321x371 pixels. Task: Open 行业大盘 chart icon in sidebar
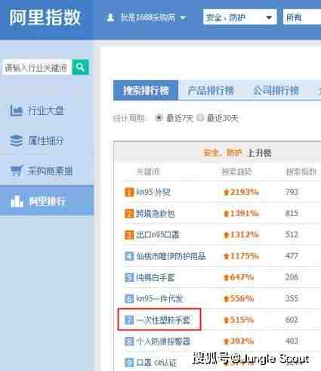(x=16, y=110)
